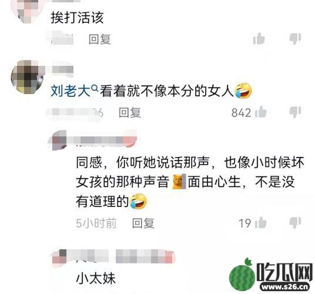Reply to the 5小时前 comment
This screenshot has width=315, height=294.
(x=143, y=223)
